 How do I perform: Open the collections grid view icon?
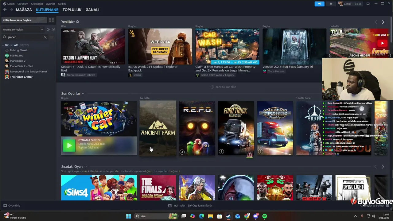click(51, 20)
